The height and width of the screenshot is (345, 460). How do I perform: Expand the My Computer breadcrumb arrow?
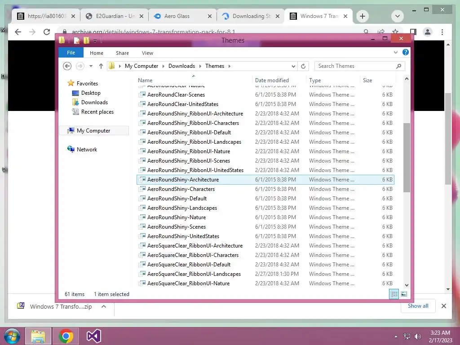164,66
